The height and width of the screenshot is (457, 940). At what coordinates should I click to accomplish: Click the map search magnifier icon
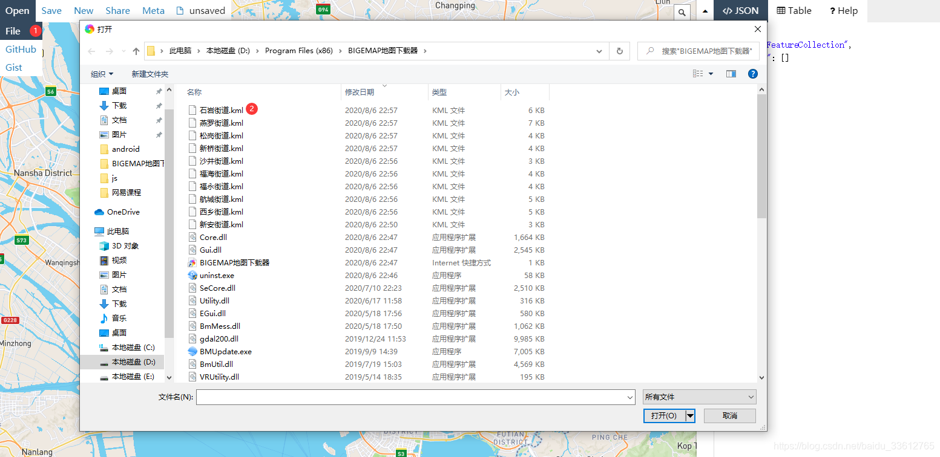[682, 12]
